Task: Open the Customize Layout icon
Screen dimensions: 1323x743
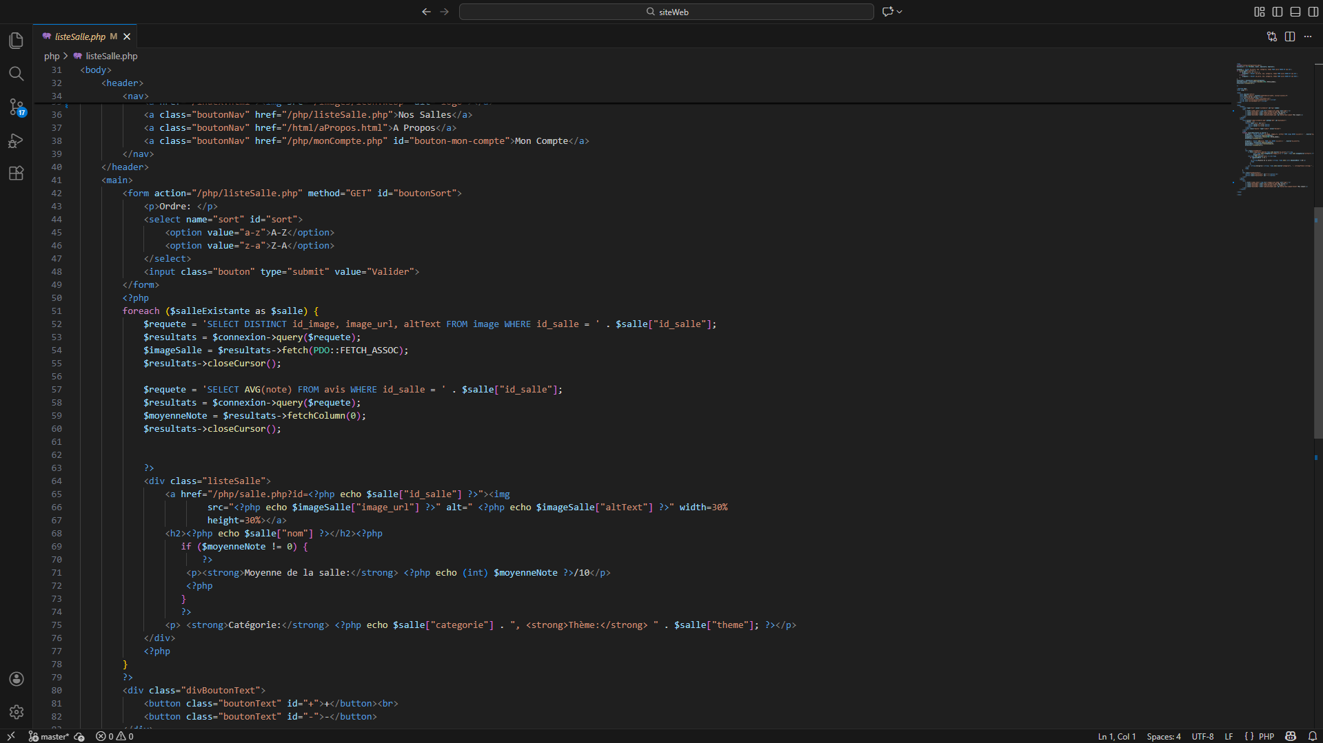Action: coord(1260,12)
